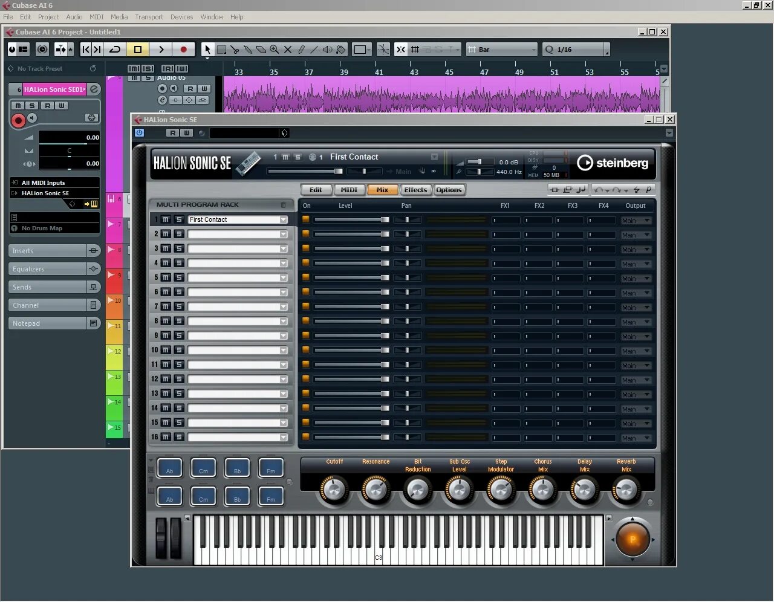Open the Devices menu
Image resolution: width=774 pixels, height=602 pixels.
pyautogui.click(x=181, y=17)
